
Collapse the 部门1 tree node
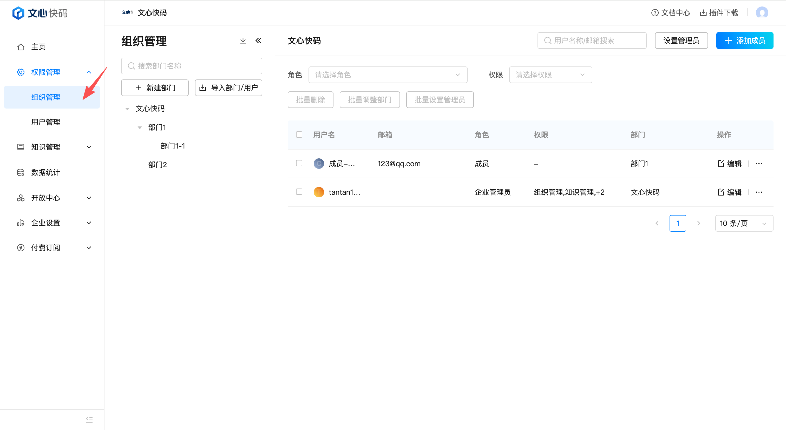140,127
